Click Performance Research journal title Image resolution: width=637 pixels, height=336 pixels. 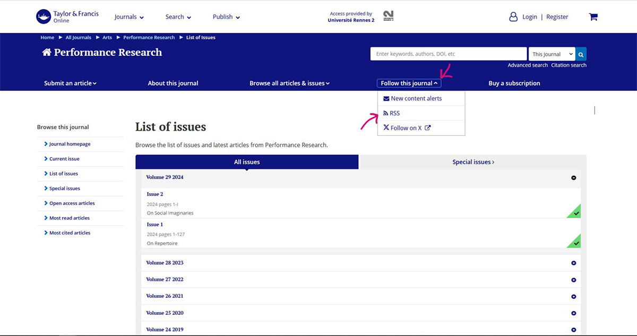tap(108, 52)
